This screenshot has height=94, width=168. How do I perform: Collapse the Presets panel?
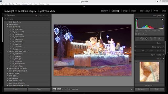(5, 19)
